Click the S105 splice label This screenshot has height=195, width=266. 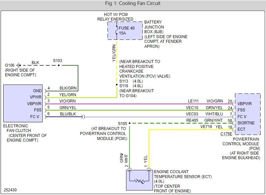pyautogui.click(x=122, y=124)
